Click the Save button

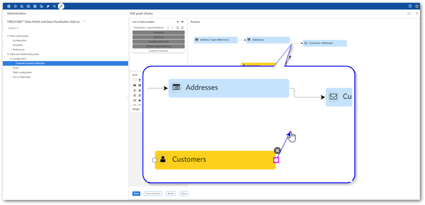pos(136,194)
